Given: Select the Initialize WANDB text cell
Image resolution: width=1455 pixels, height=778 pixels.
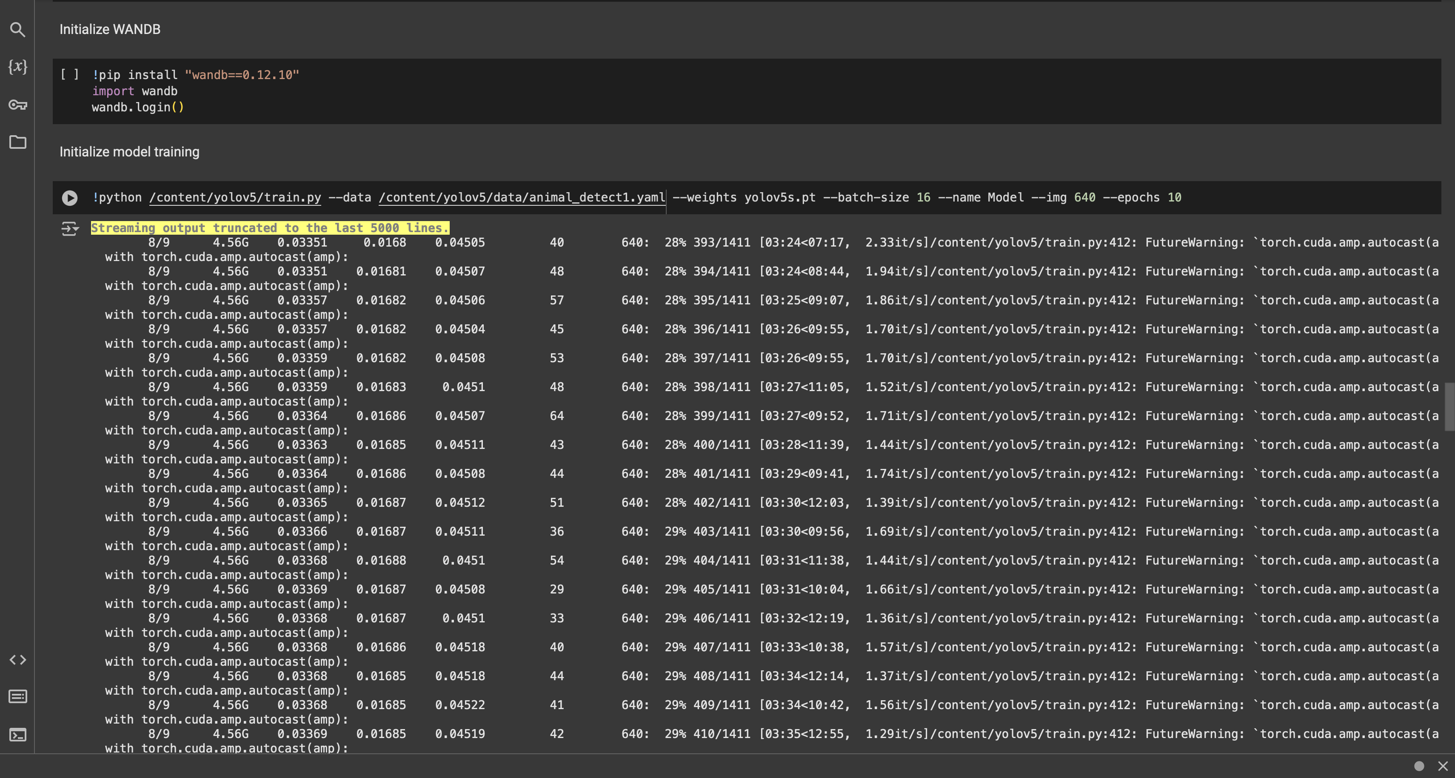Looking at the screenshot, I should click(x=110, y=29).
